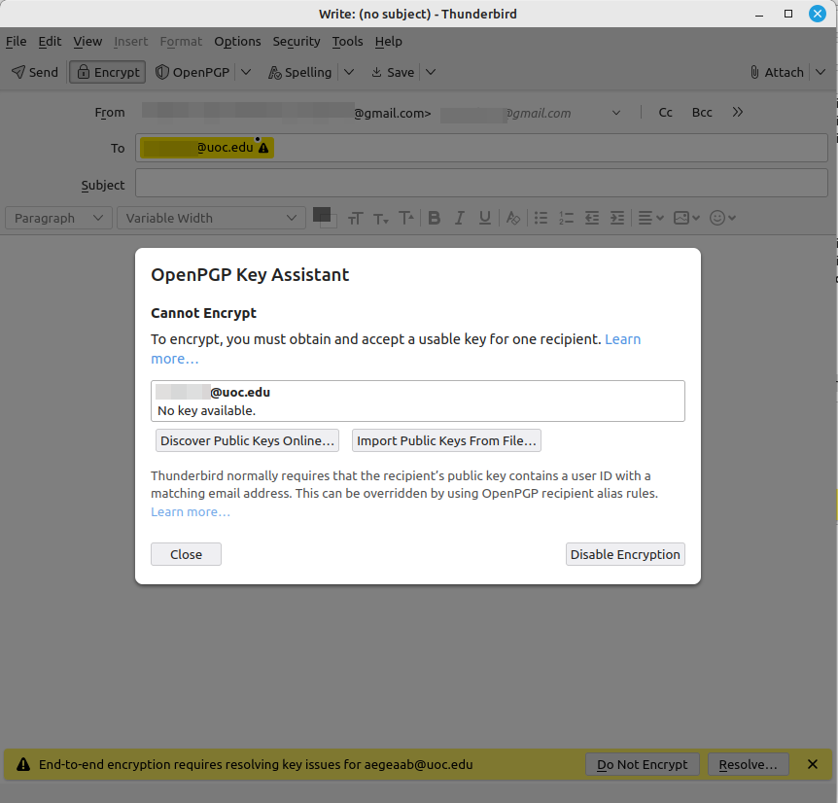Image resolution: width=838 pixels, height=803 pixels.
Task: Dismiss the encryption notification bar
Action: [813, 764]
